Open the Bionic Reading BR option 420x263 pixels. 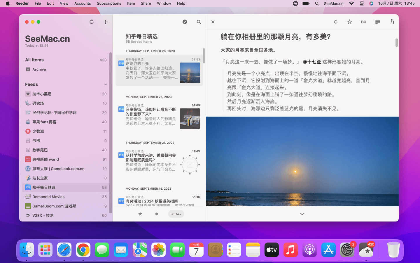[363, 22]
